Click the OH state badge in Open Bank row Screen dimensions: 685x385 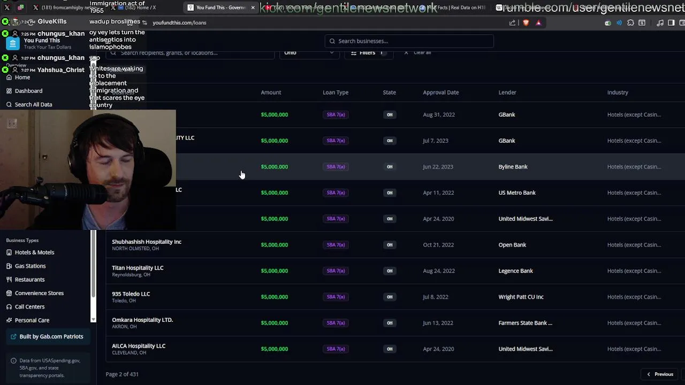click(390, 245)
